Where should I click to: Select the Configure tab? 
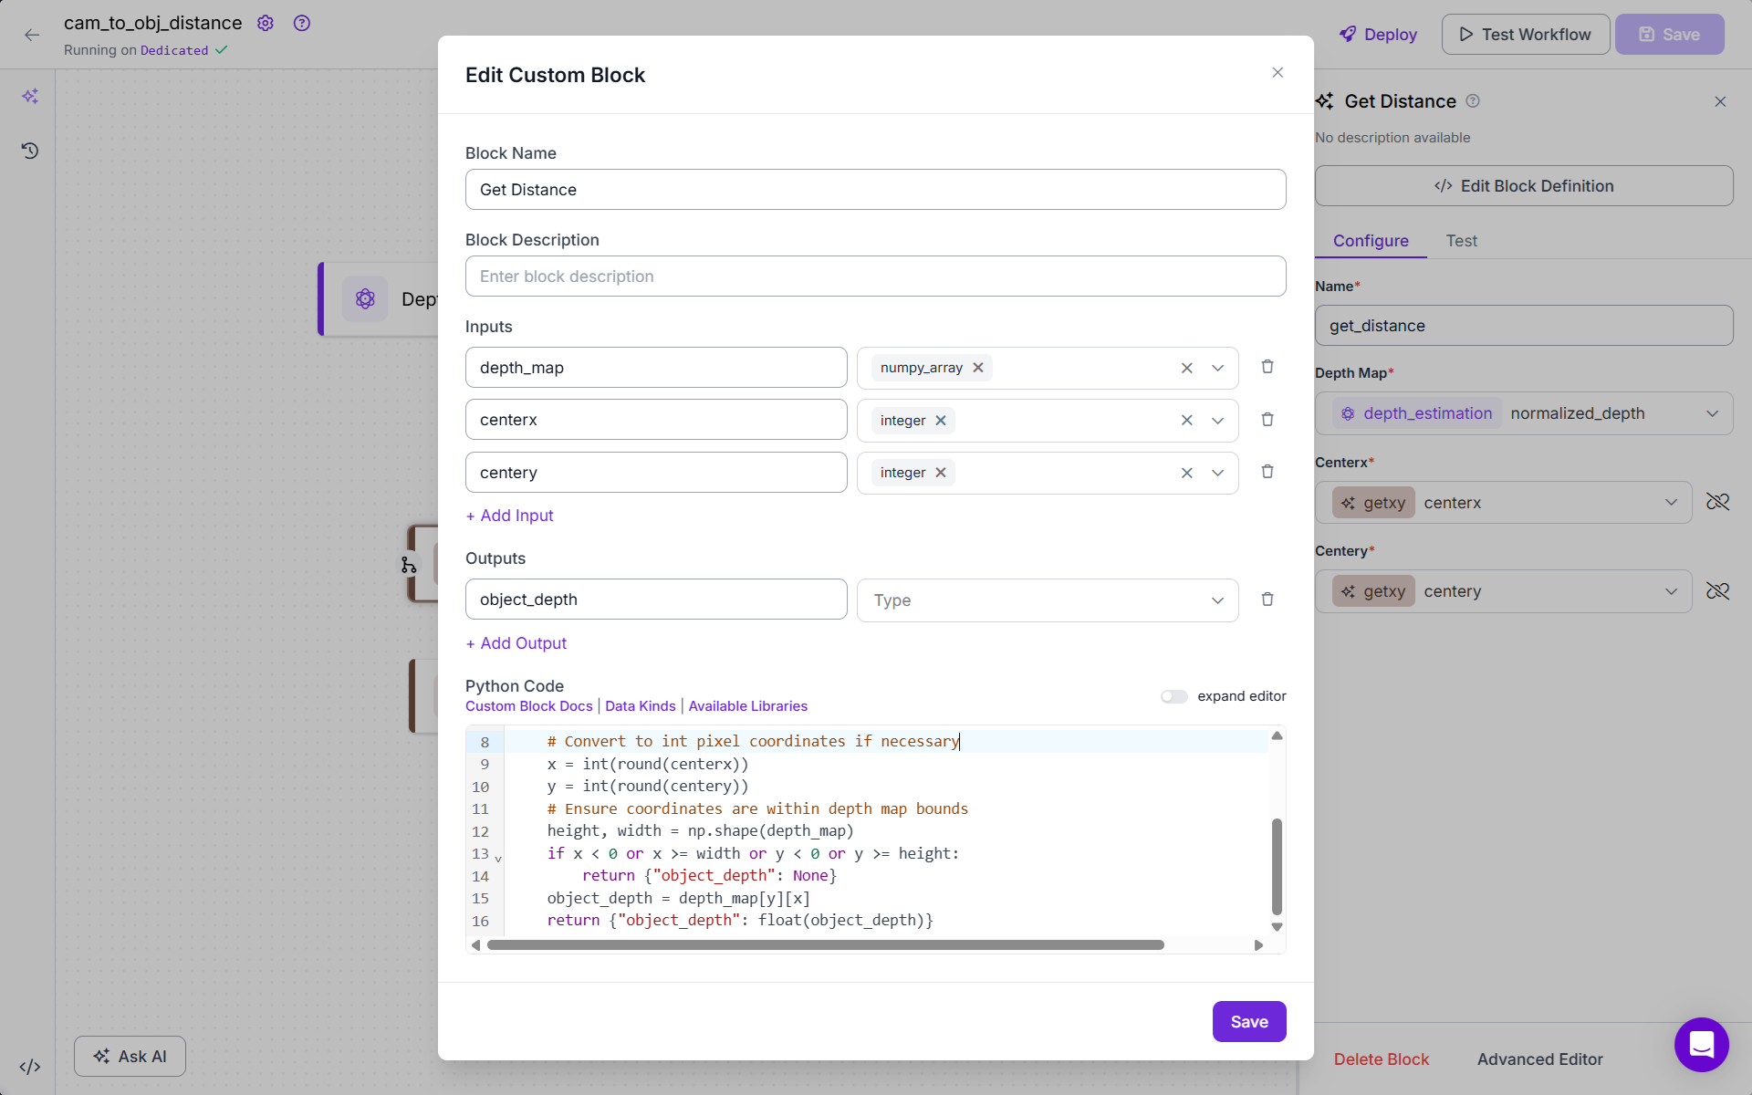pyautogui.click(x=1371, y=241)
